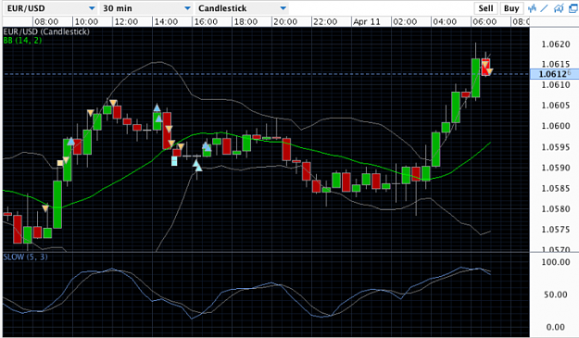Viewport: 579px width, 338px height.
Task: Click the 20:00 time axis label
Action: coord(285,22)
